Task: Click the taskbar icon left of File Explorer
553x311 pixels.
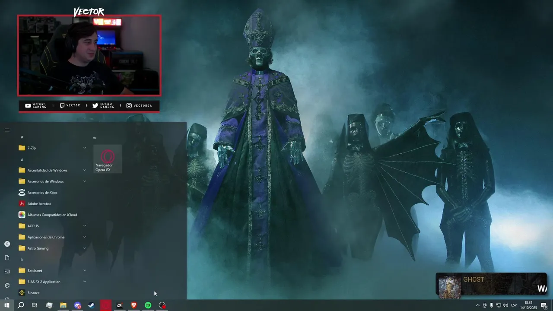Action: [49, 305]
